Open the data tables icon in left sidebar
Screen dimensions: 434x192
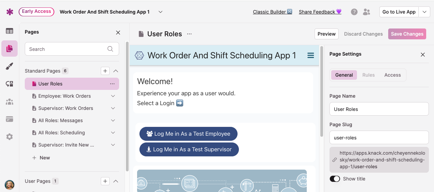click(x=10, y=31)
